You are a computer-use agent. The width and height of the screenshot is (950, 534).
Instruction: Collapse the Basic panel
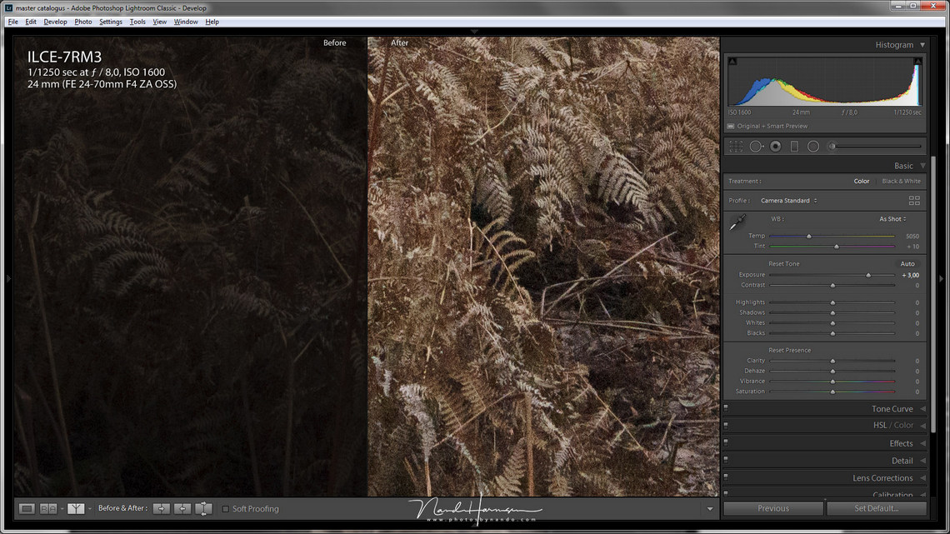coord(922,165)
